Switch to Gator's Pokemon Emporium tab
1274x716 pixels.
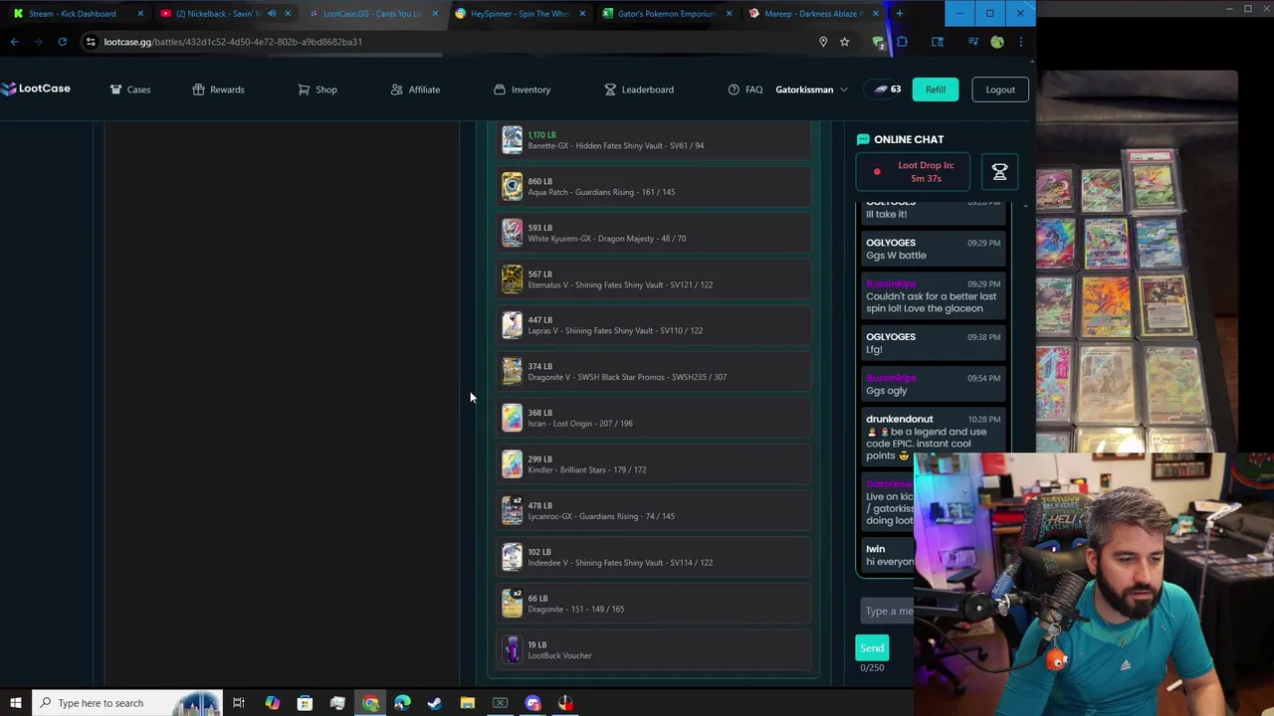[x=667, y=14]
